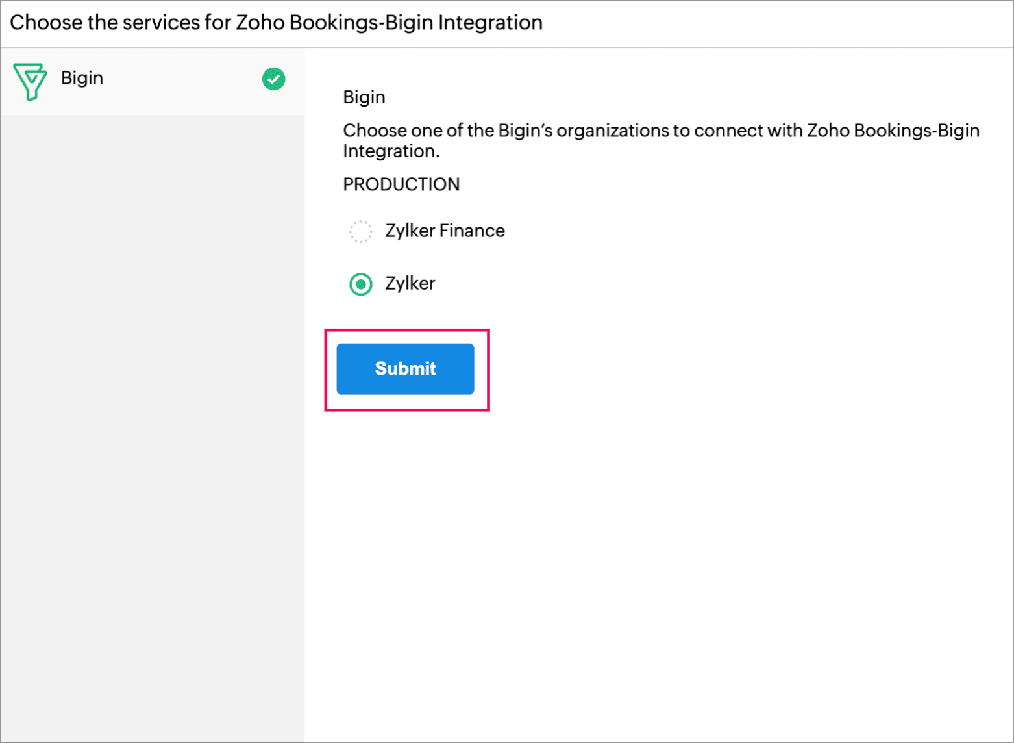Click the gap between Bigin label and checkmark
The height and width of the screenshot is (743, 1014).
(x=182, y=79)
